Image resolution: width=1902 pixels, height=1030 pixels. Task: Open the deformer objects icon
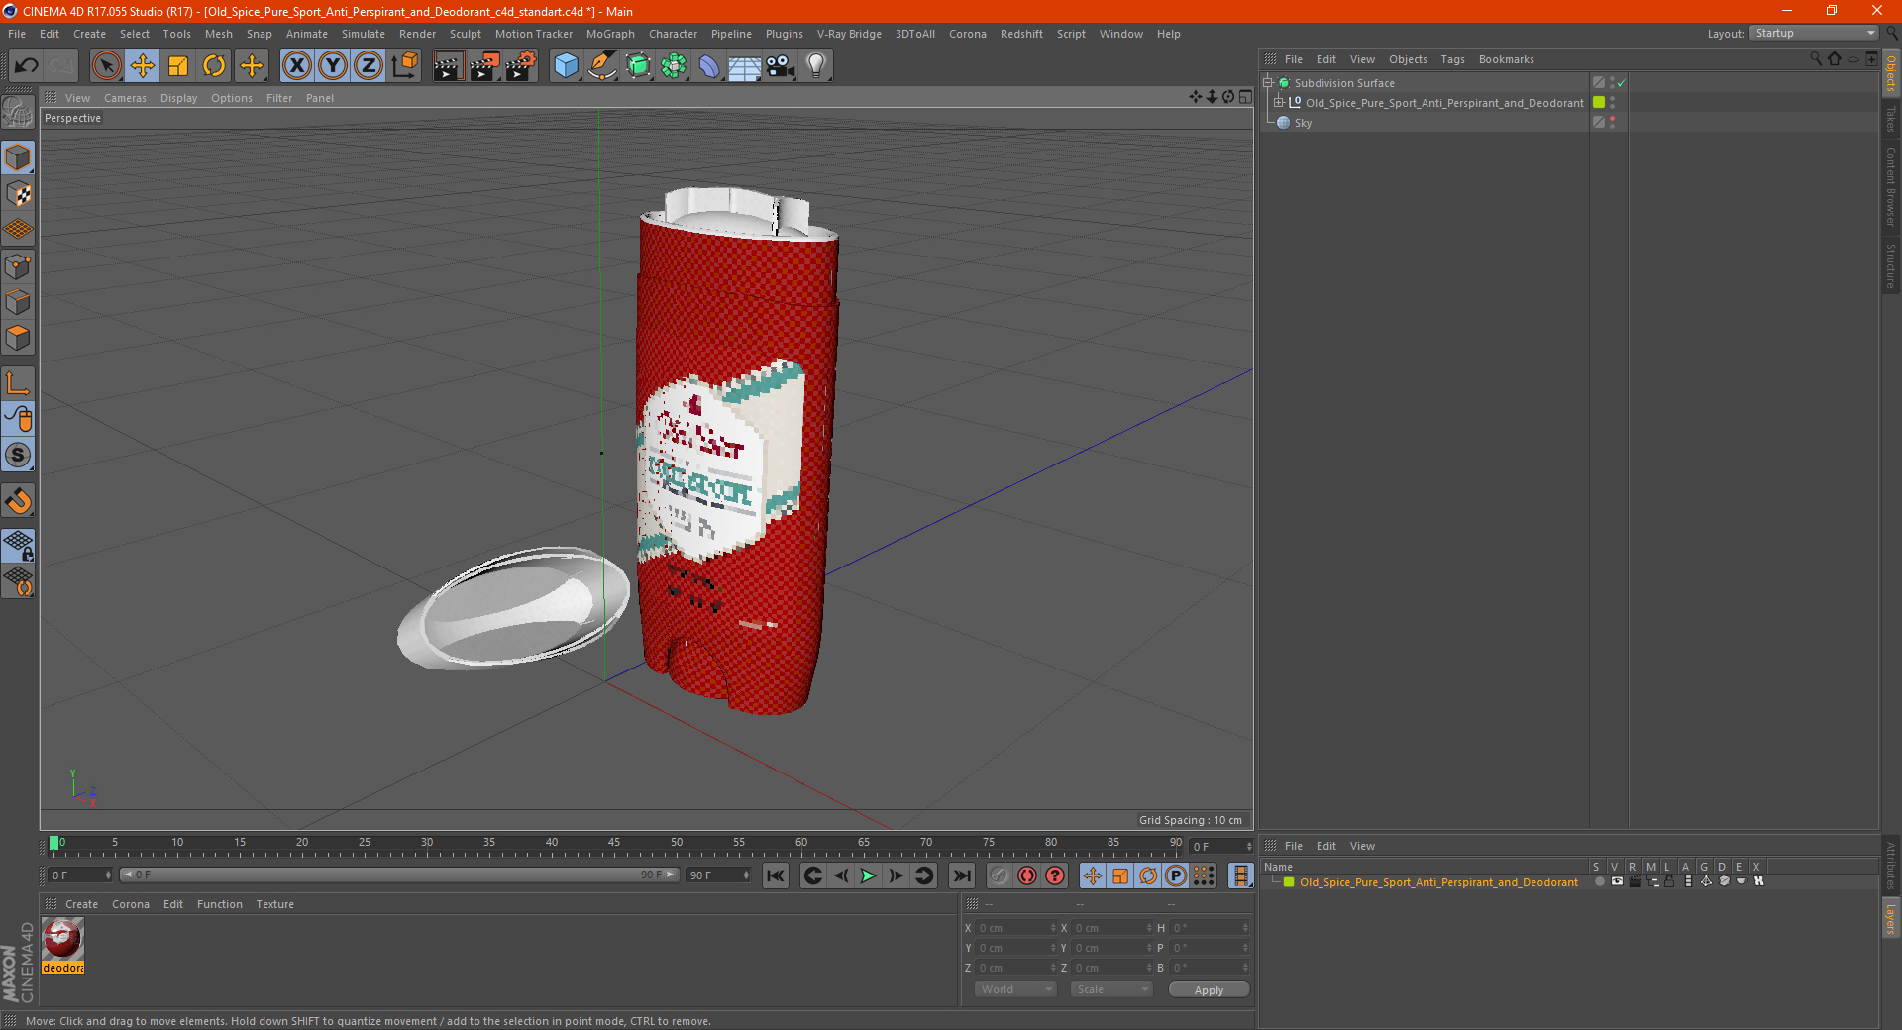coord(709,66)
